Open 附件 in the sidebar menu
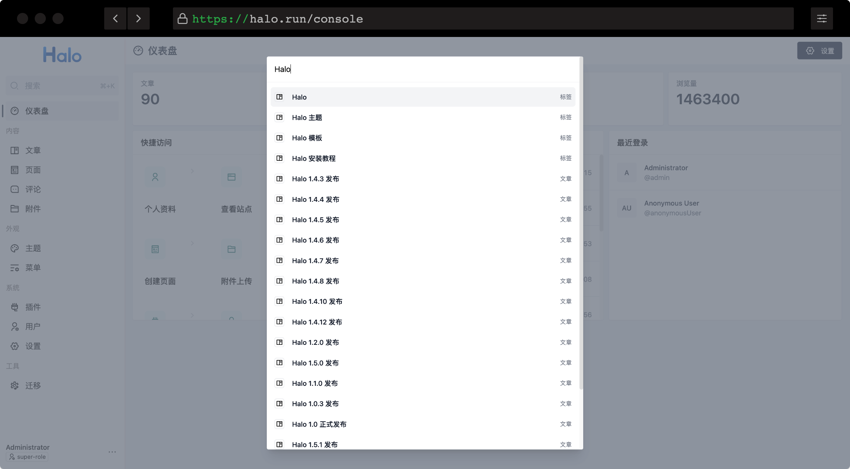 pyautogui.click(x=33, y=209)
